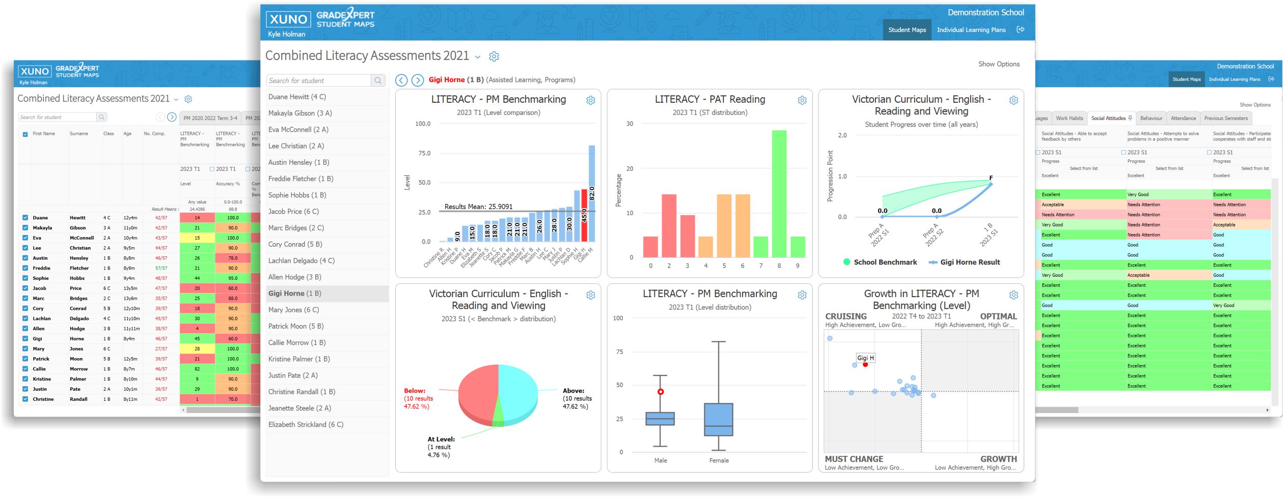
Task: Select Mary Jones (6 C) in the student list
Action: click(327, 310)
